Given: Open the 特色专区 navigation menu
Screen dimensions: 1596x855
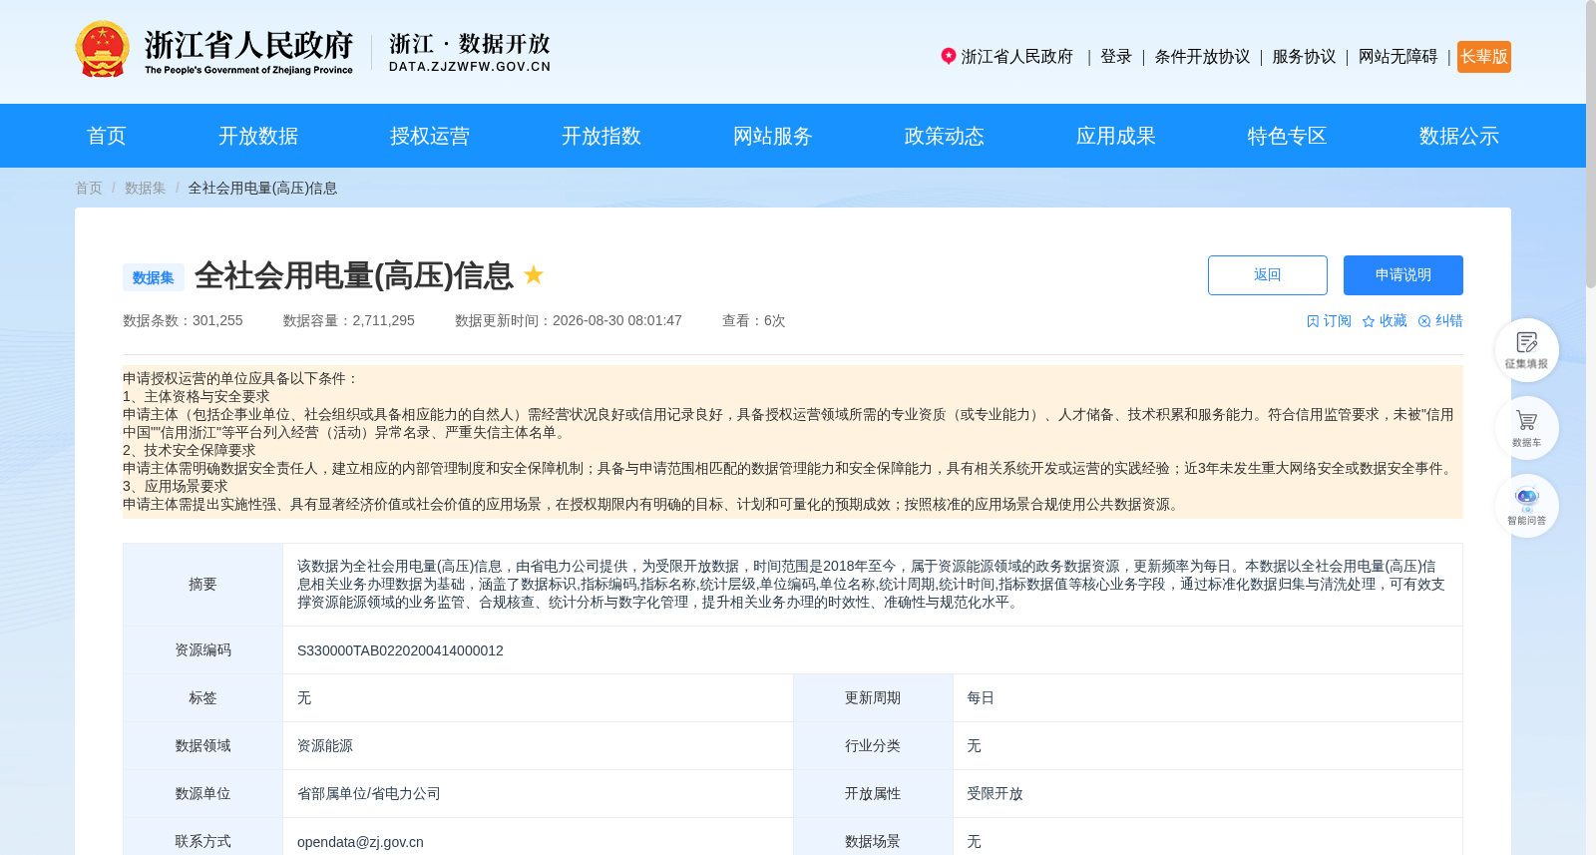Looking at the screenshot, I should tap(1288, 136).
